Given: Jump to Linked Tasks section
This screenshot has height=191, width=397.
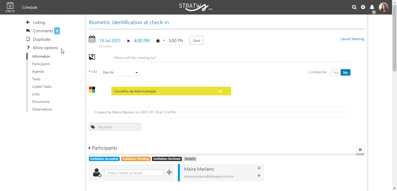Looking at the screenshot, I should coord(42,87).
